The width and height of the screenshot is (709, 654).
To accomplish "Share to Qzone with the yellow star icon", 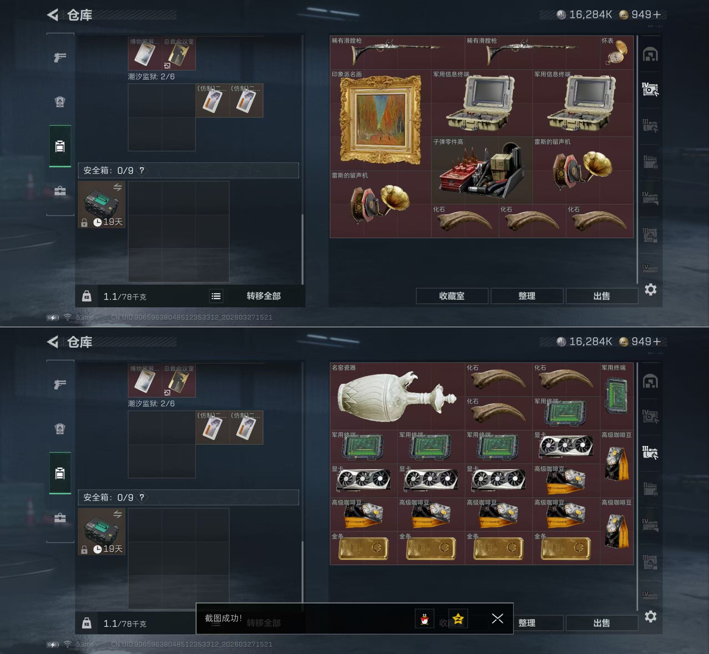I will [458, 618].
